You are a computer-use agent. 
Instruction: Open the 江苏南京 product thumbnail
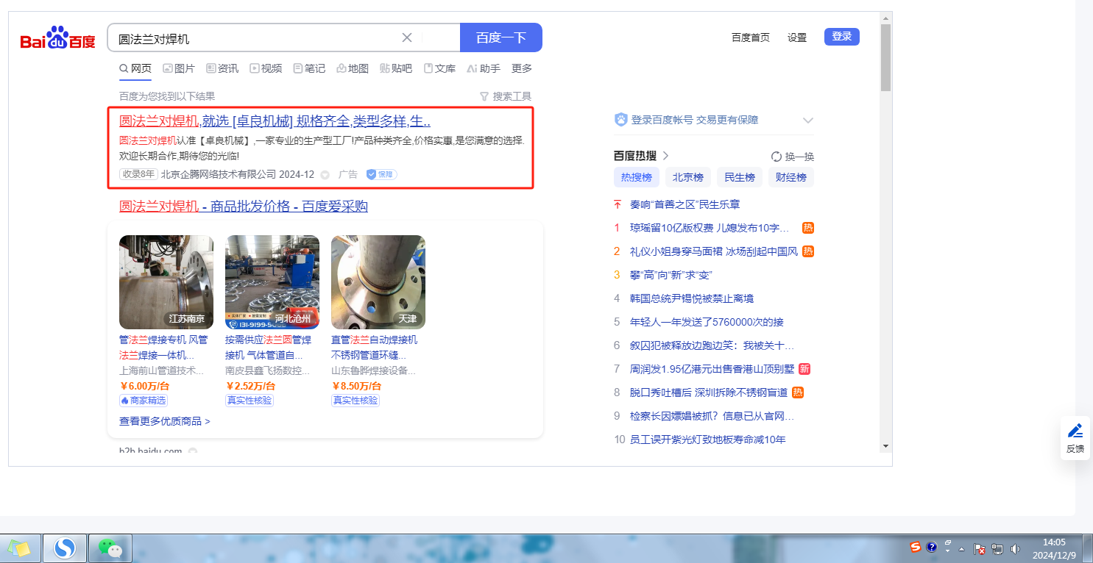pyautogui.click(x=166, y=282)
